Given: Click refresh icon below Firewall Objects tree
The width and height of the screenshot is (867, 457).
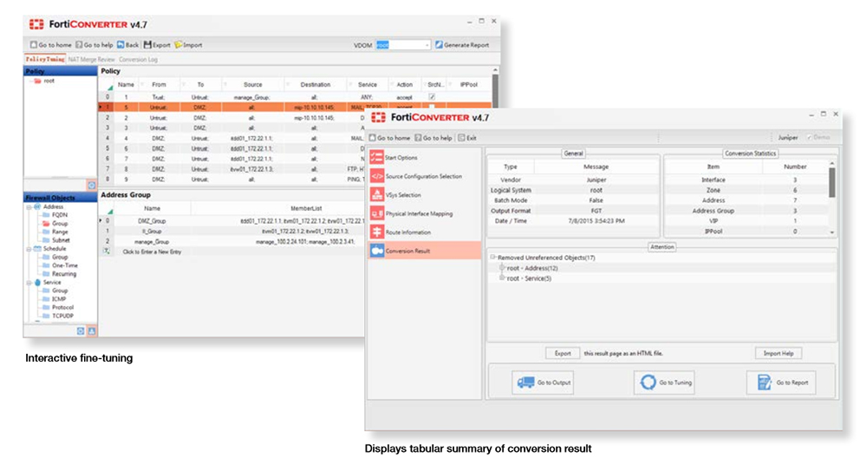Looking at the screenshot, I should click(x=81, y=331).
